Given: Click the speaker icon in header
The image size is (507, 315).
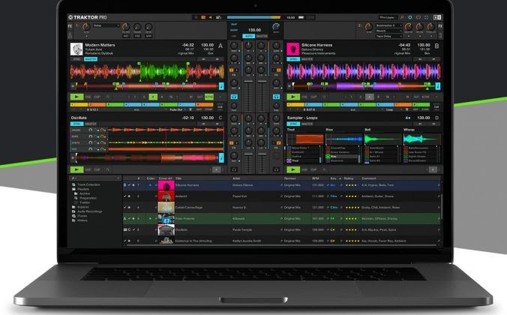Looking at the screenshot, I should 211,17.
